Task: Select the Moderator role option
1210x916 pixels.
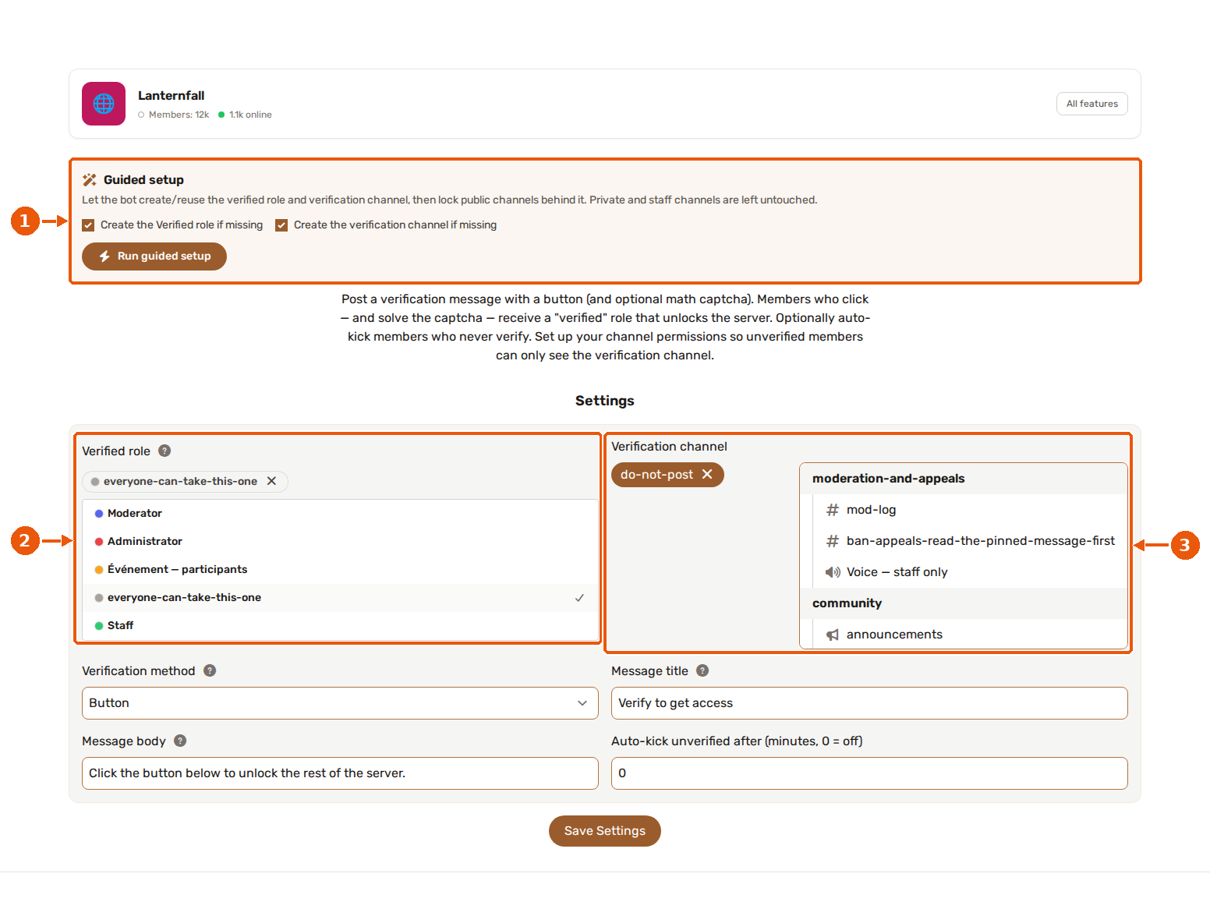Action: 340,514
